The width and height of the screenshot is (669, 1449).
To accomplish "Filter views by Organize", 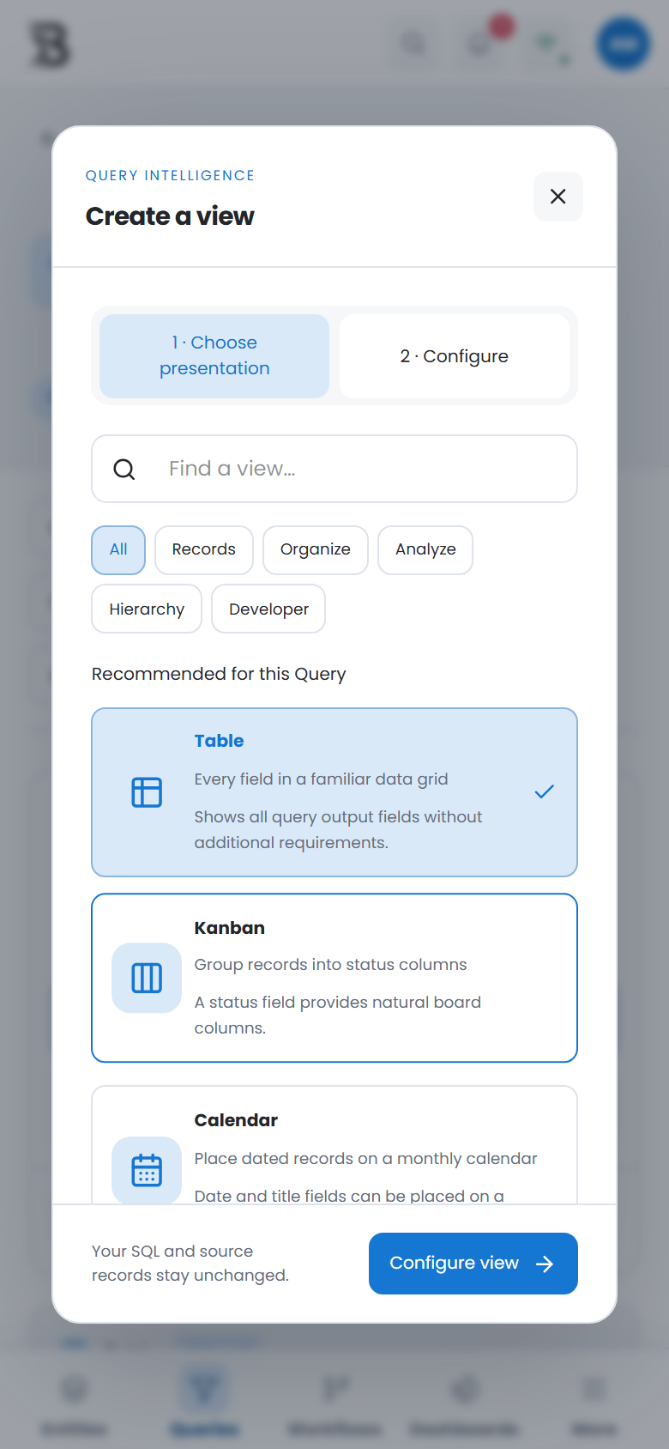I will tap(316, 549).
